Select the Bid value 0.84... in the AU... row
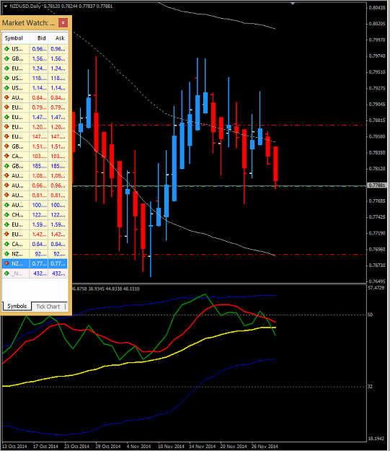Viewport: 390px width, 451px height. 39,98
